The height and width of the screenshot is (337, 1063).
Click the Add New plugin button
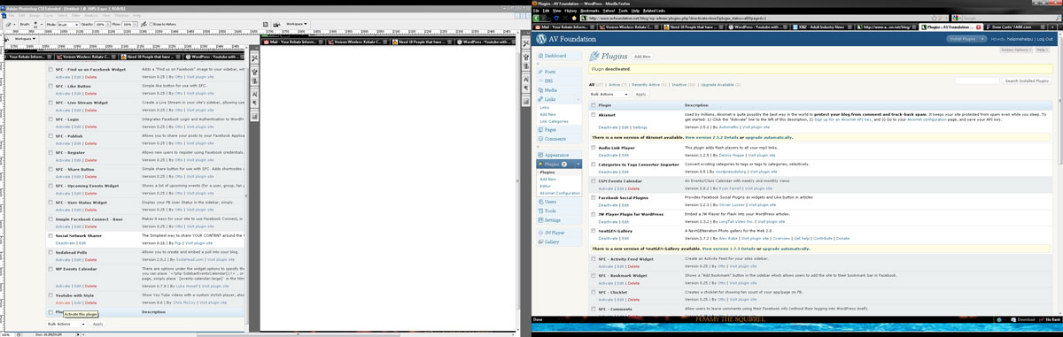click(x=642, y=56)
